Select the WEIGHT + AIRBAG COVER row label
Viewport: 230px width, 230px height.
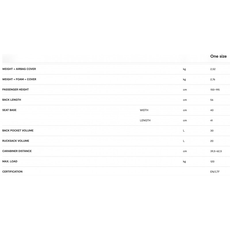(19, 69)
